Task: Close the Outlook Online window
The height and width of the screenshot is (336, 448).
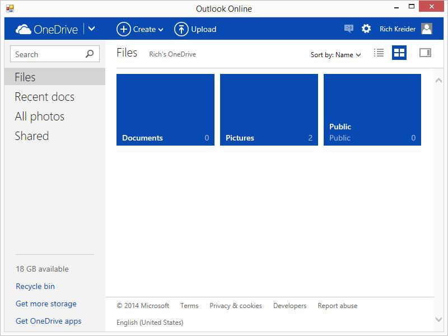Action: pos(431,6)
